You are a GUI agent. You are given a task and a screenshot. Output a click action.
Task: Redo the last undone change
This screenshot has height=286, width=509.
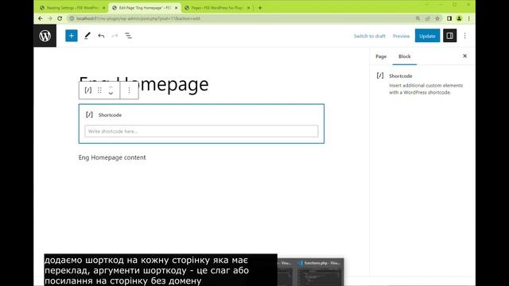click(115, 36)
